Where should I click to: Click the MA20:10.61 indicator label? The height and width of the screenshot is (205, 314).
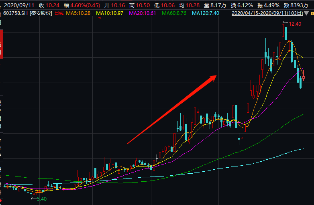tap(143, 13)
